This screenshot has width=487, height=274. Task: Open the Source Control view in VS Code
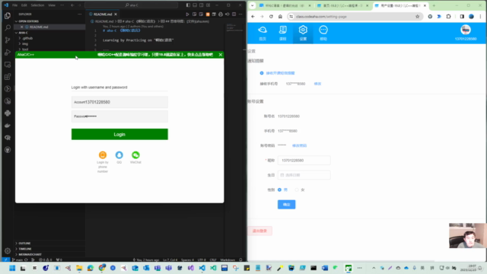click(8, 40)
